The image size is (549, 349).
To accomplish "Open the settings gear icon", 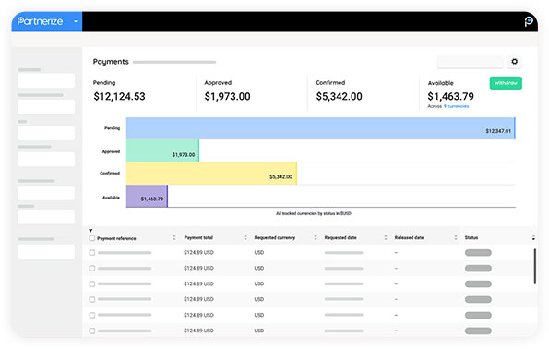I will point(514,62).
